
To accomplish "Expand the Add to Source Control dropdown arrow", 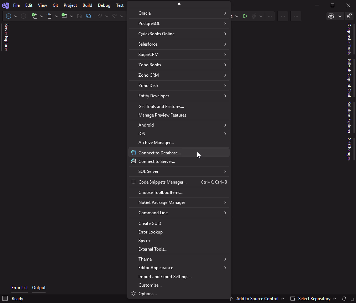I will pyautogui.click(x=283, y=299).
